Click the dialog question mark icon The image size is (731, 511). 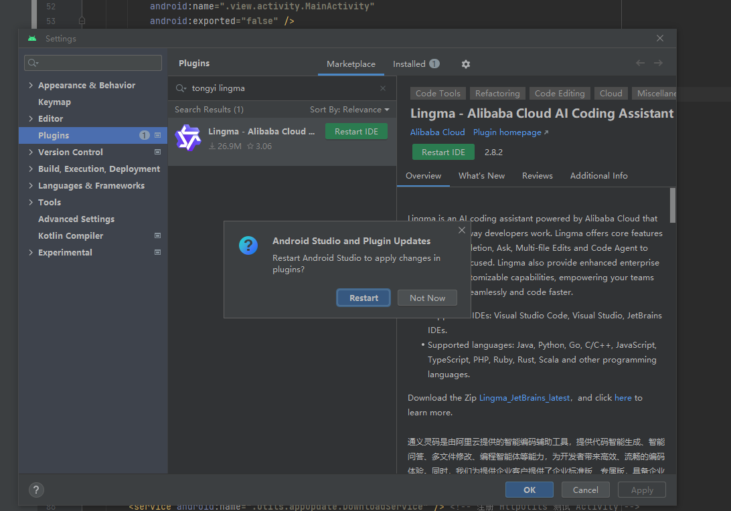248,245
